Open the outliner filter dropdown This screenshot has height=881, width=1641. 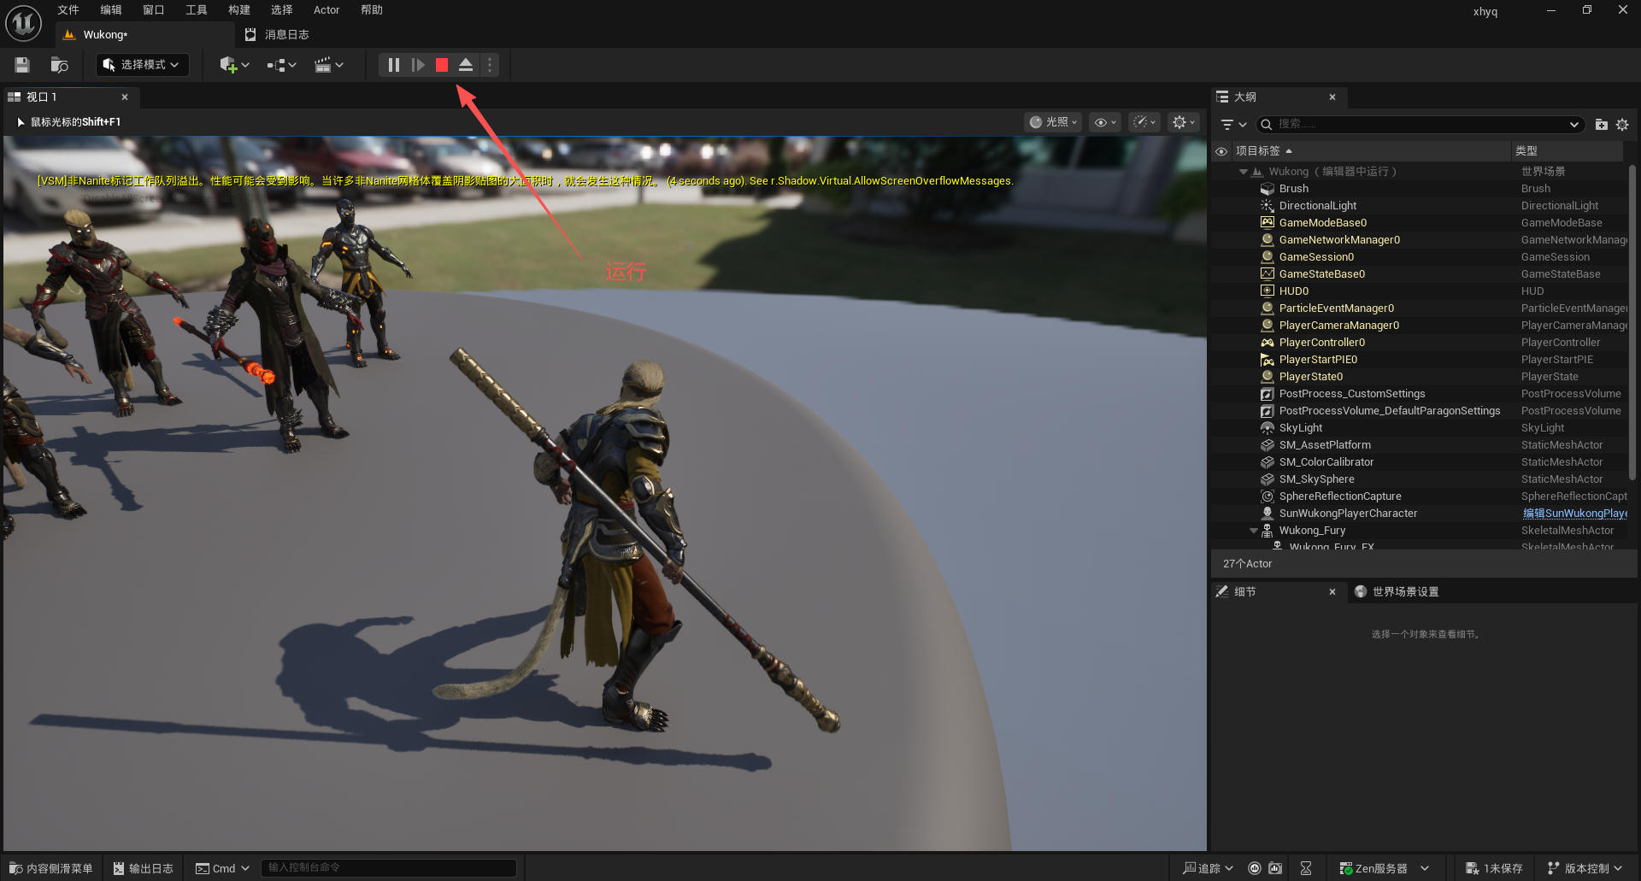click(x=1233, y=125)
